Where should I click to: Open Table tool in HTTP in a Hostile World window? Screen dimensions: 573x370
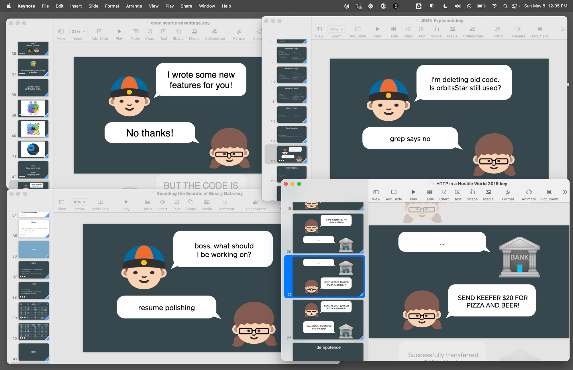(x=429, y=195)
